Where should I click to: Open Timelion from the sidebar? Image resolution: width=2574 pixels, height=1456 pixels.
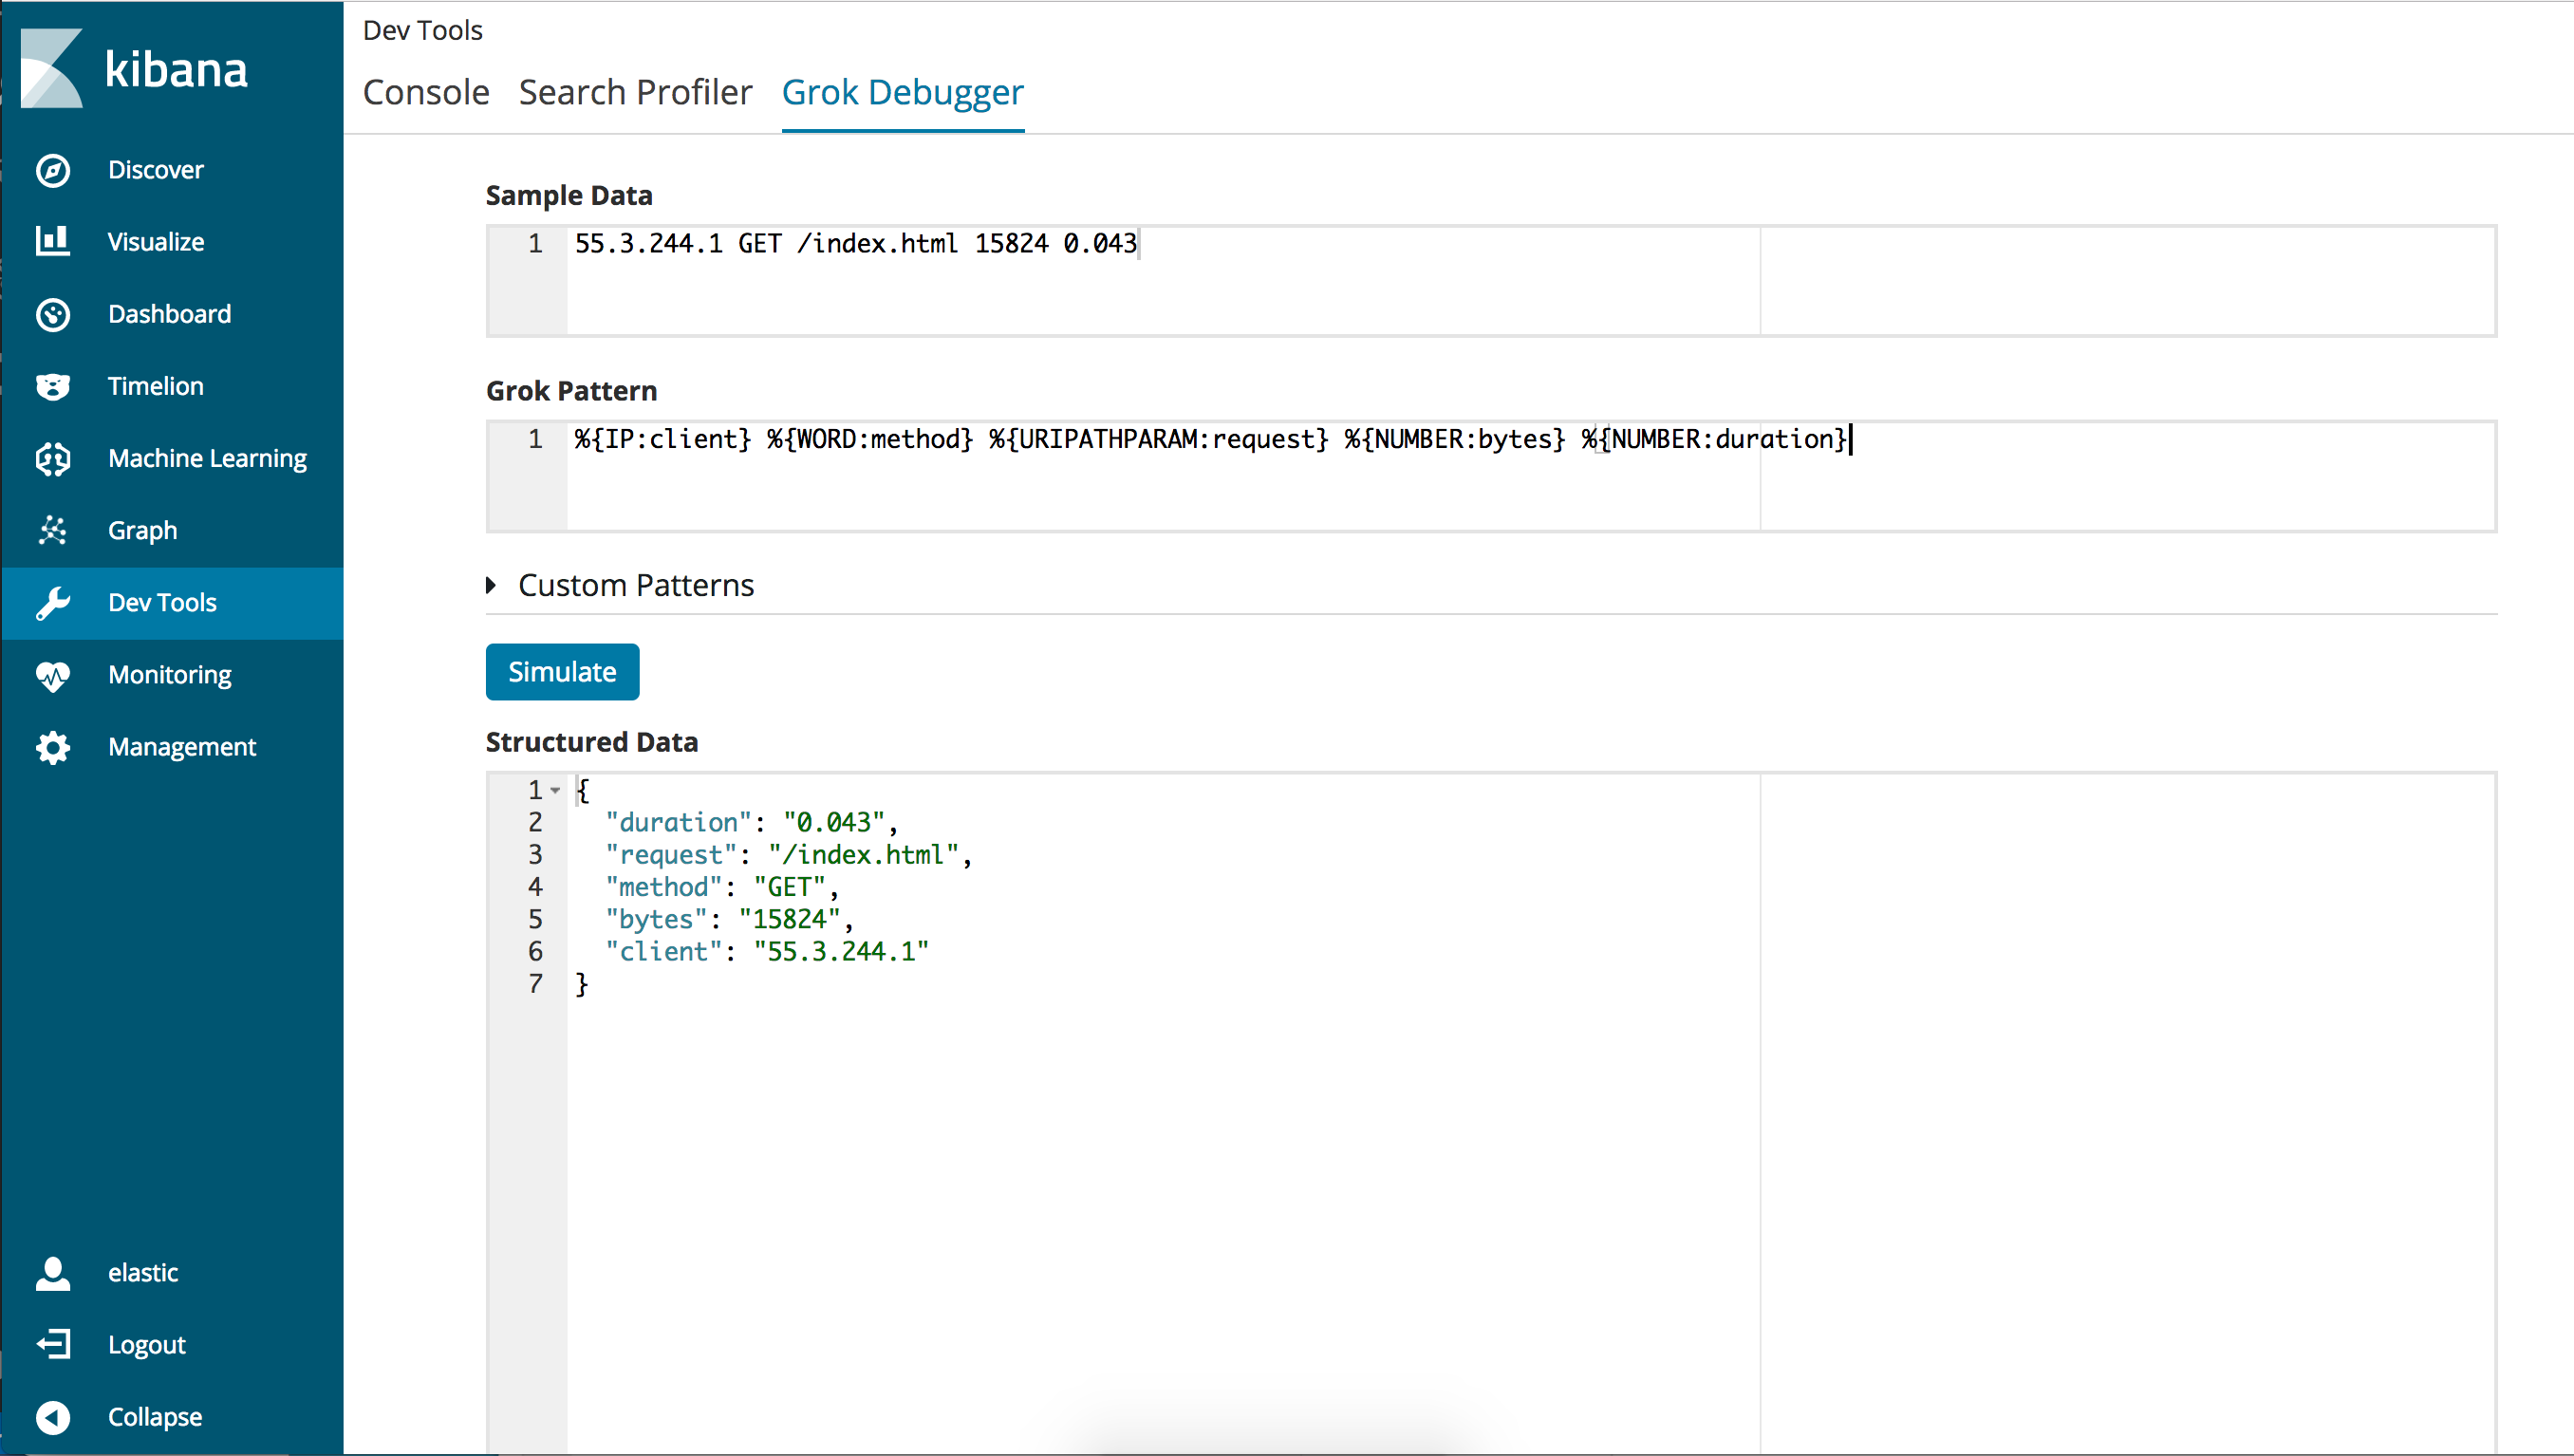click(x=156, y=385)
